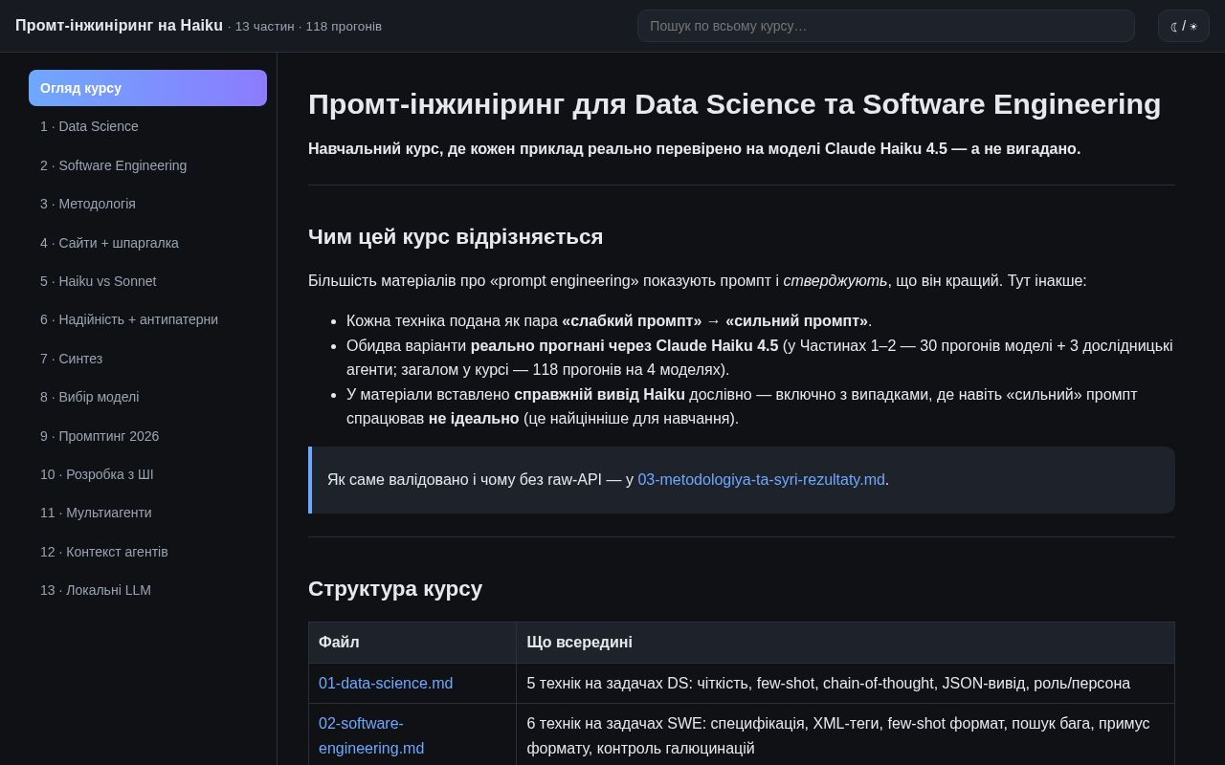The width and height of the screenshot is (1225, 765).
Task: Toggle the dark/light theme button
Action: [1184, 26]
